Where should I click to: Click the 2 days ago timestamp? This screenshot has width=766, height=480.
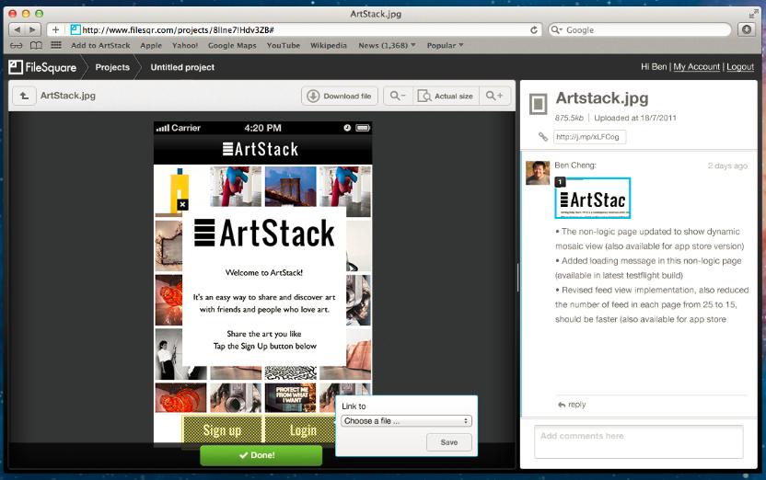[727, 166]
